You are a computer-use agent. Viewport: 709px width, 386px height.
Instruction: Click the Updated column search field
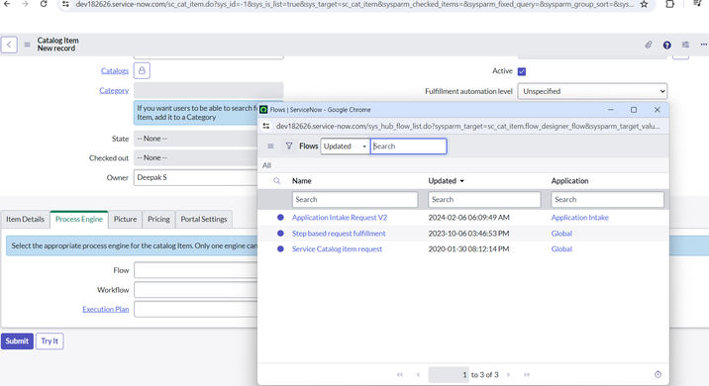pyautogui.click(x=484, y=199)
